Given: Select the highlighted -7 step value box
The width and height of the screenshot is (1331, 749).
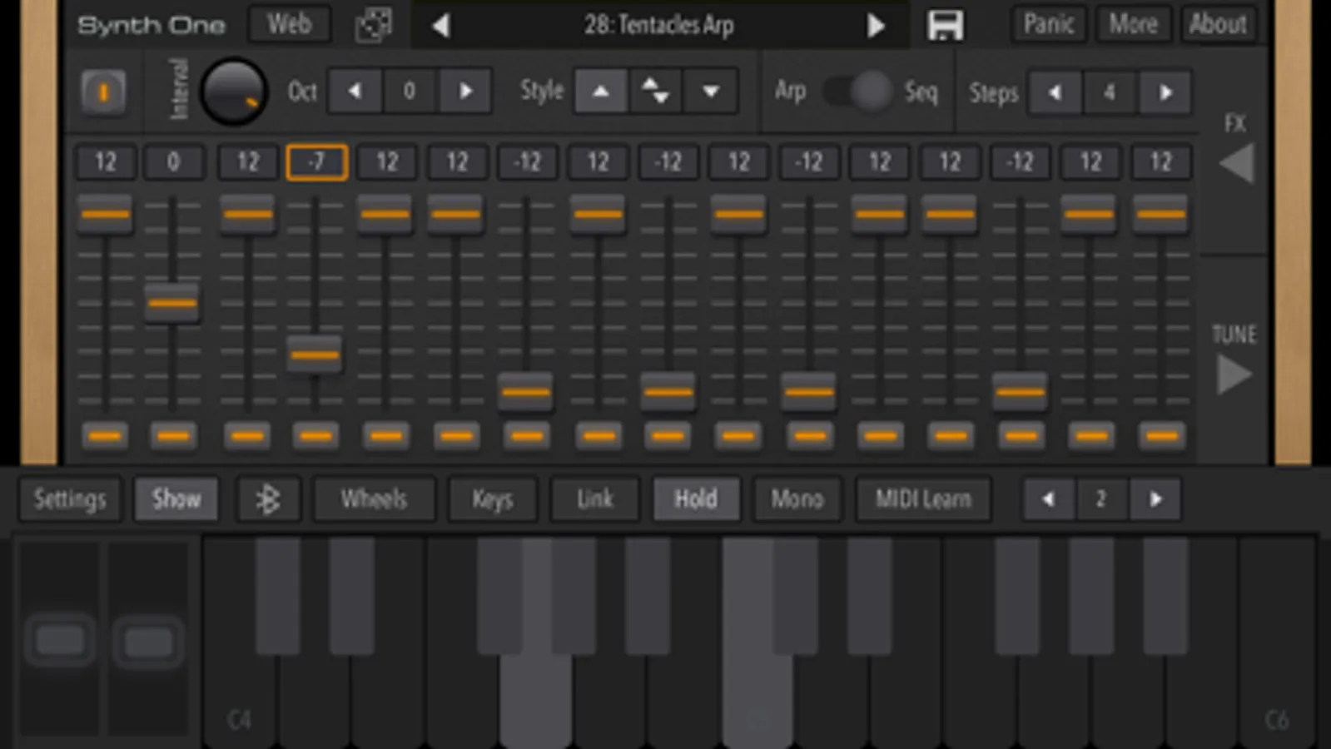Looking at the screenshot, I should point(316,162).
